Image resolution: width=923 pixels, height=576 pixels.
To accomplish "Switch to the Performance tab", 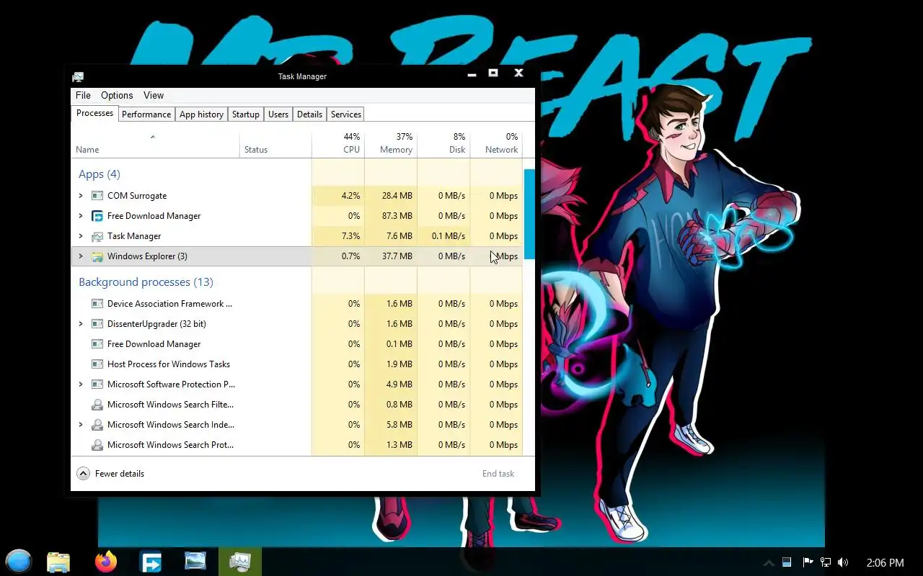I will click(x=146, y=114).
